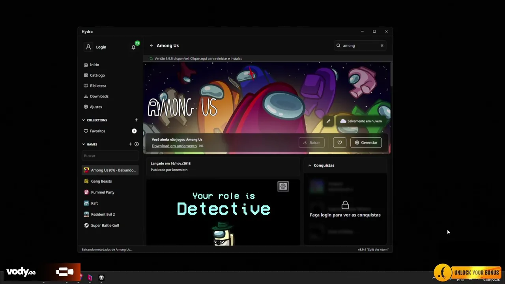The height and width of the screenshot is (284, 505).
Task: Click the gear icon on media preview
Action: click(x=283, y=187)
